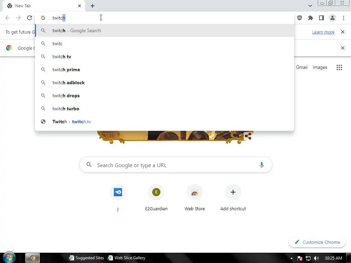Click the Chrome logo in the infobar

9,48
